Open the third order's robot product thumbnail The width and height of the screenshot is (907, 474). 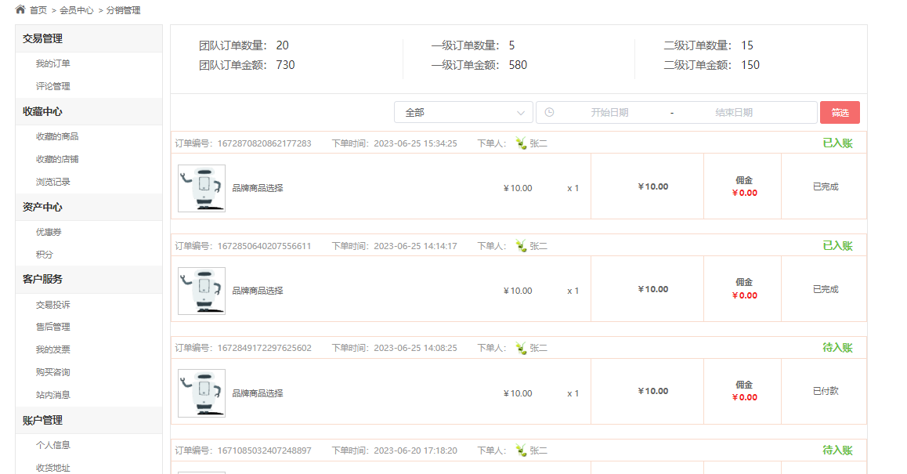pyautogui.click(x=201, y=393)
